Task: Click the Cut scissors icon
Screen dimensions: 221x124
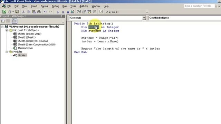Action: pos(23,12)
